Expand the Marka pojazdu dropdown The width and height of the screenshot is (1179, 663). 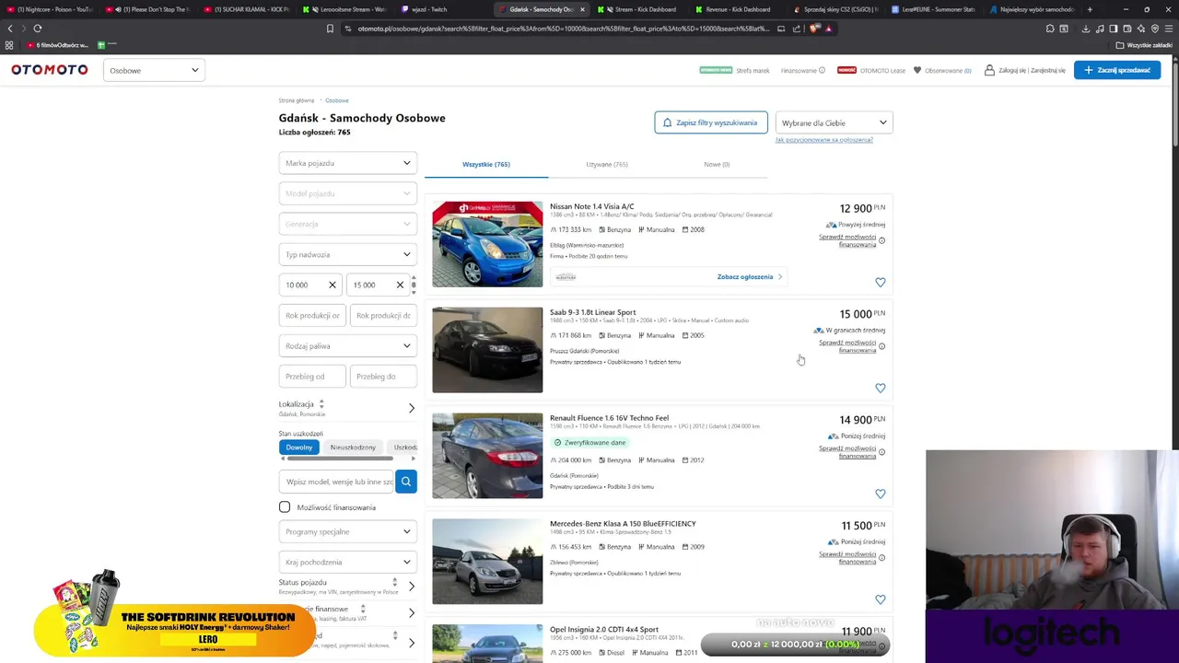pos(348,163)
